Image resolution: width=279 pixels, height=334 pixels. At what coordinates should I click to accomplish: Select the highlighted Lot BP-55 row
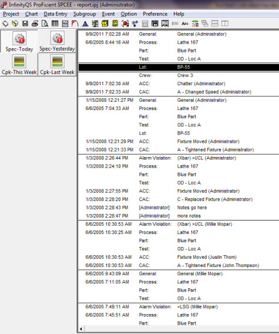[179, 67]
